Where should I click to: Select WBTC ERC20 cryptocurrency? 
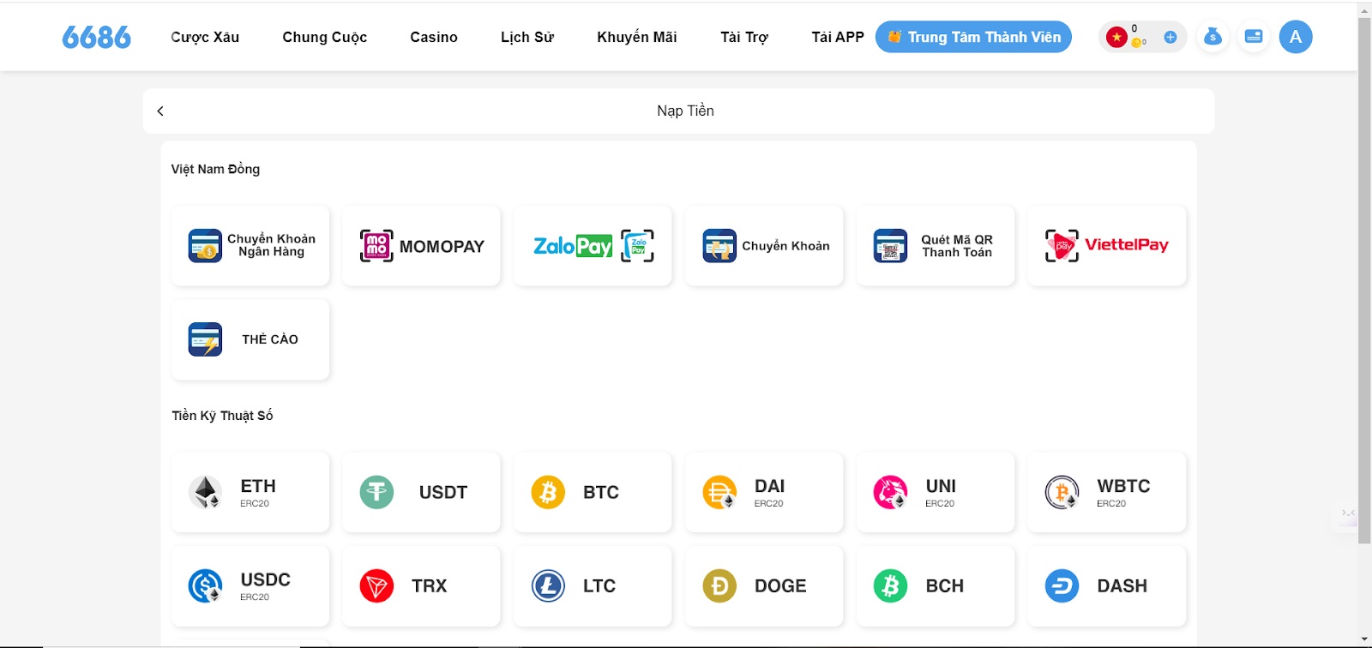pos(1107,492)
